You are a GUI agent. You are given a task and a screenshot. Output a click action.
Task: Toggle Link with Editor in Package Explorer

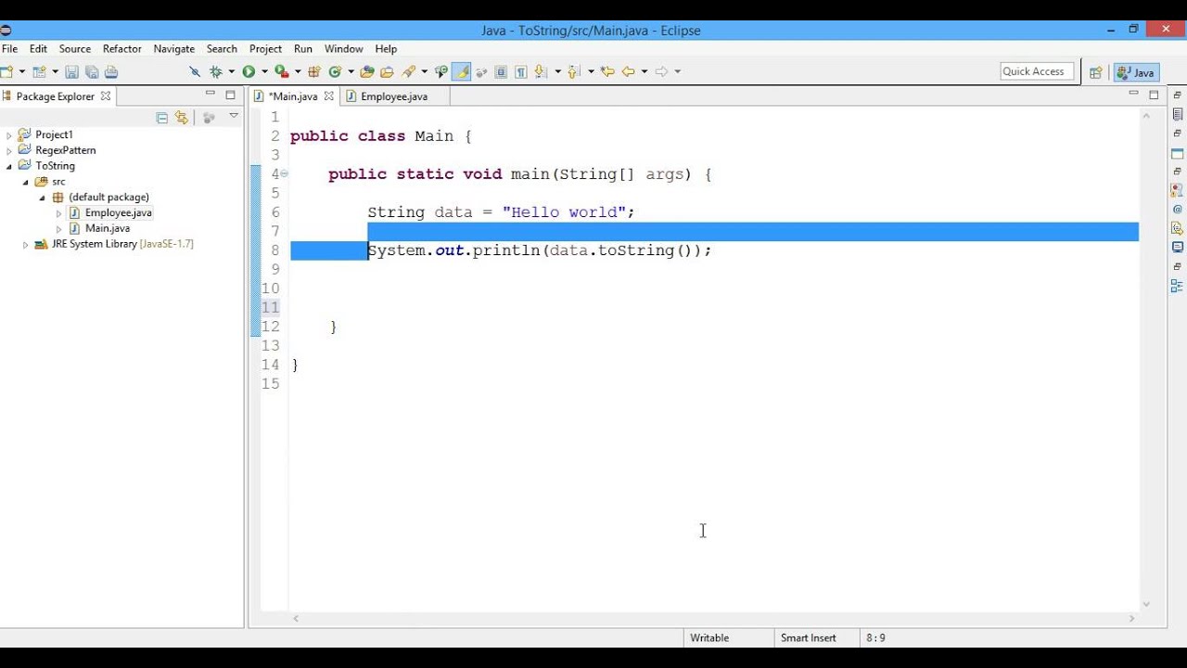pyautogui.click(x=182, y=118)
